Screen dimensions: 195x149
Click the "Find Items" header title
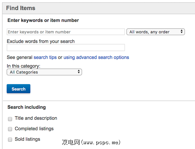(x=21, y=8)
